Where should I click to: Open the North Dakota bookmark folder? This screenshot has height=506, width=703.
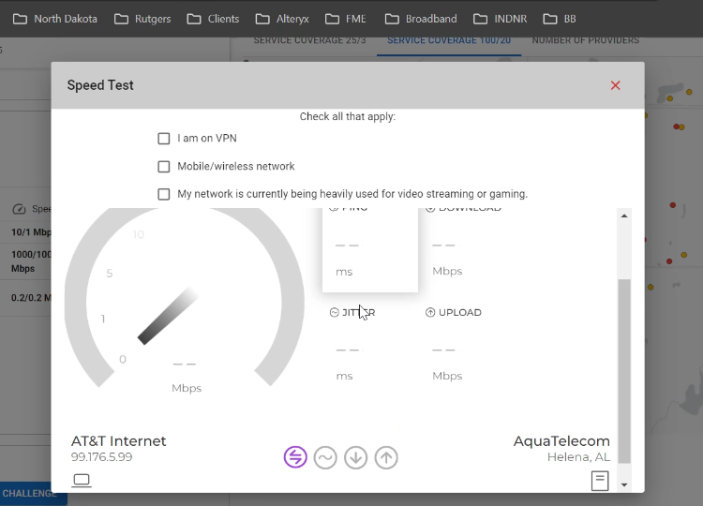(x=55, y=19)
